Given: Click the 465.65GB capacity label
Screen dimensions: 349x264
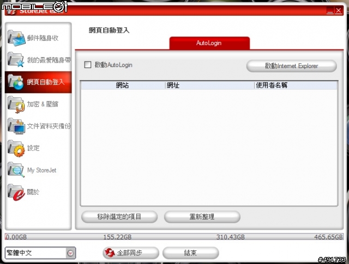Looking at the screenshot, I should 328,237.
